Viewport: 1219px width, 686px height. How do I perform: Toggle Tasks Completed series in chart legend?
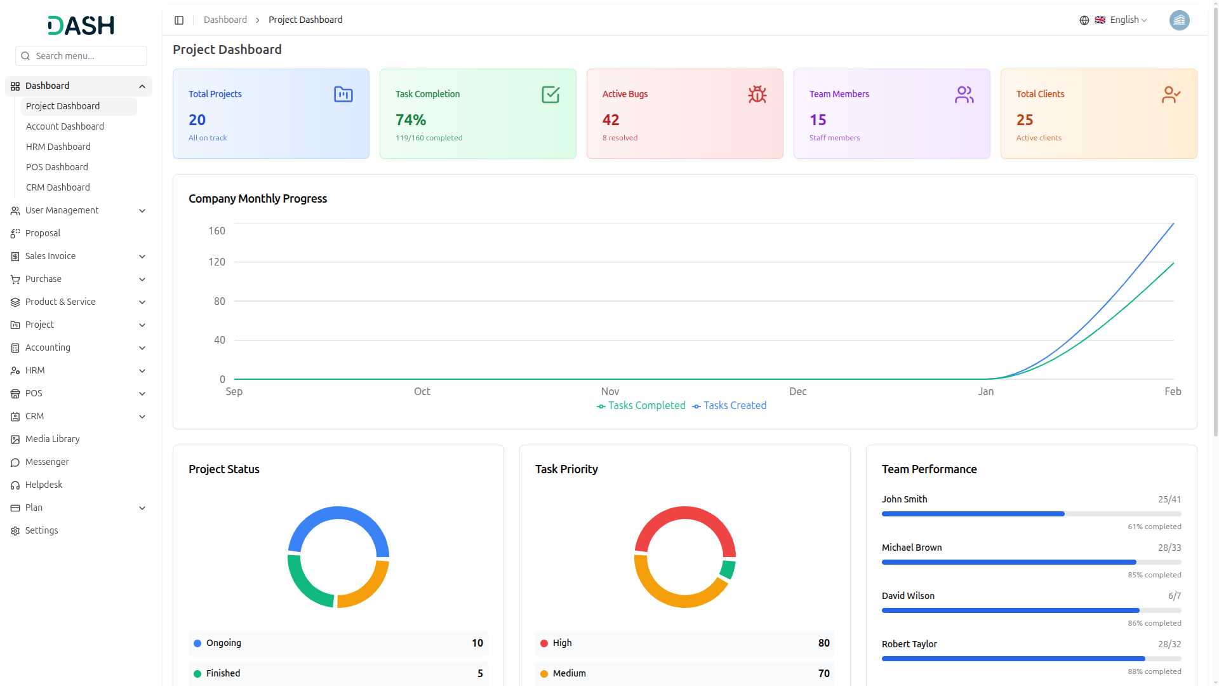(x=641, y=406)
